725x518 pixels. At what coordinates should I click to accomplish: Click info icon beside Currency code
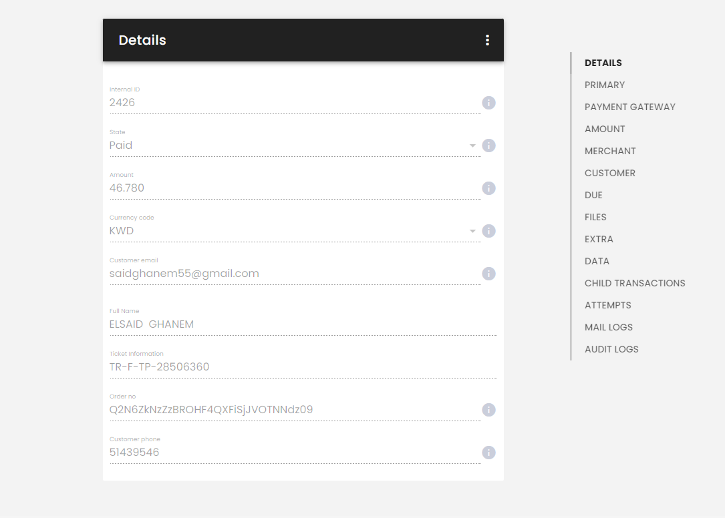coord(488,231)
